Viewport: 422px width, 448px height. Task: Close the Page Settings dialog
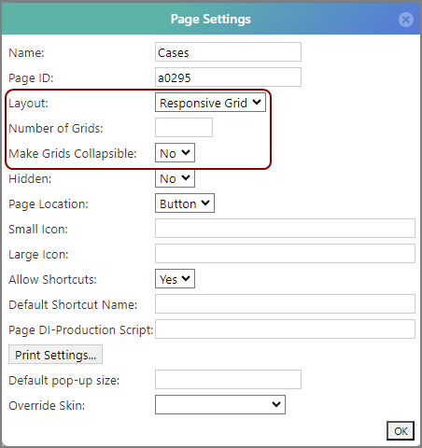tap(406, 20)
